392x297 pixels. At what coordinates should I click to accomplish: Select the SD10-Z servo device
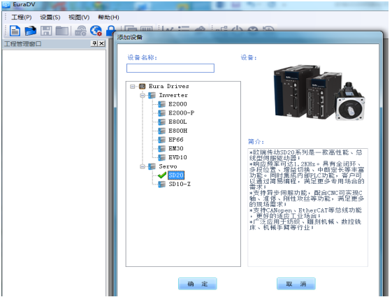tap(180, 184)
